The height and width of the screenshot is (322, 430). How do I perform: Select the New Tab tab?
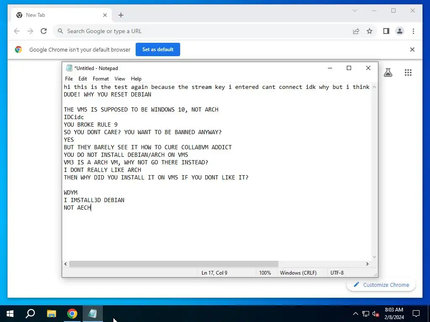(61, 15)
